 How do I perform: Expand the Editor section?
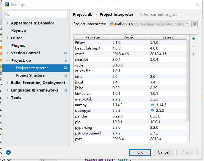[7, 38]
